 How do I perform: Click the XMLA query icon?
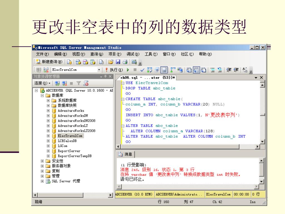point(93,62)
